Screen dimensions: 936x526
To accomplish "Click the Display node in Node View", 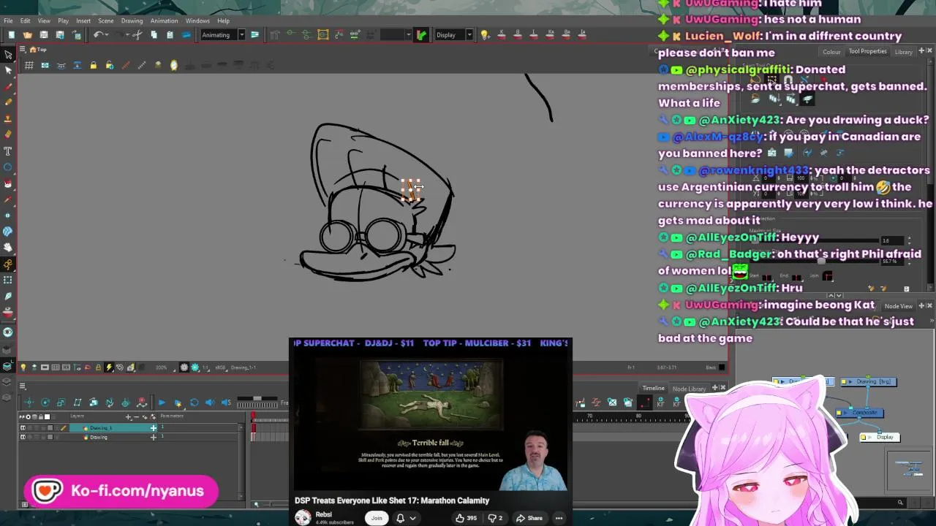I will [x=880, y=437].
